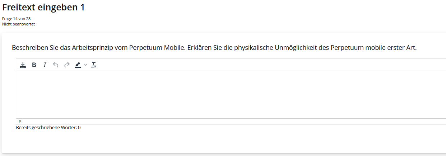The width and height of the screenshot is (446, 156).
Task: Click the word 'Arbeitsprinzip' in the question
Action: coord(92,48)
